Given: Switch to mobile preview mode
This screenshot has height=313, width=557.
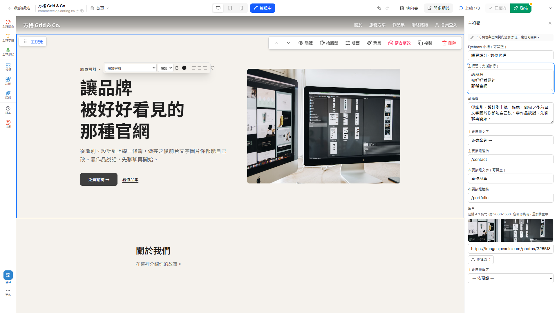Looking at the screenshot, I should coord(241,8).
